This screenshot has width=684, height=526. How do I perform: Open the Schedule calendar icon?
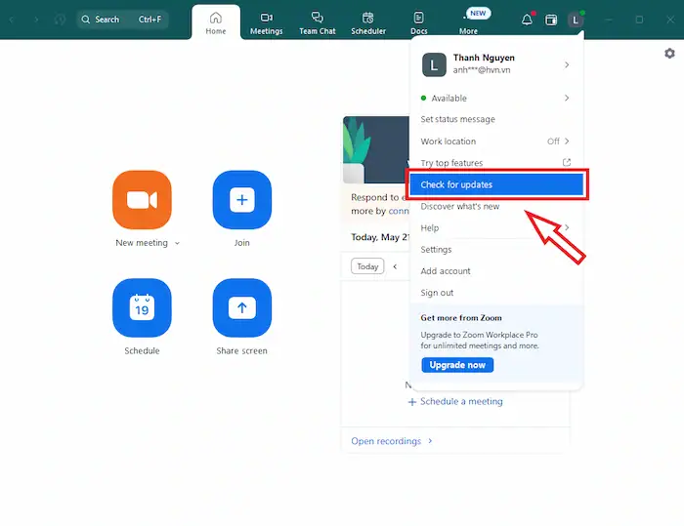[x=142, y=307]
